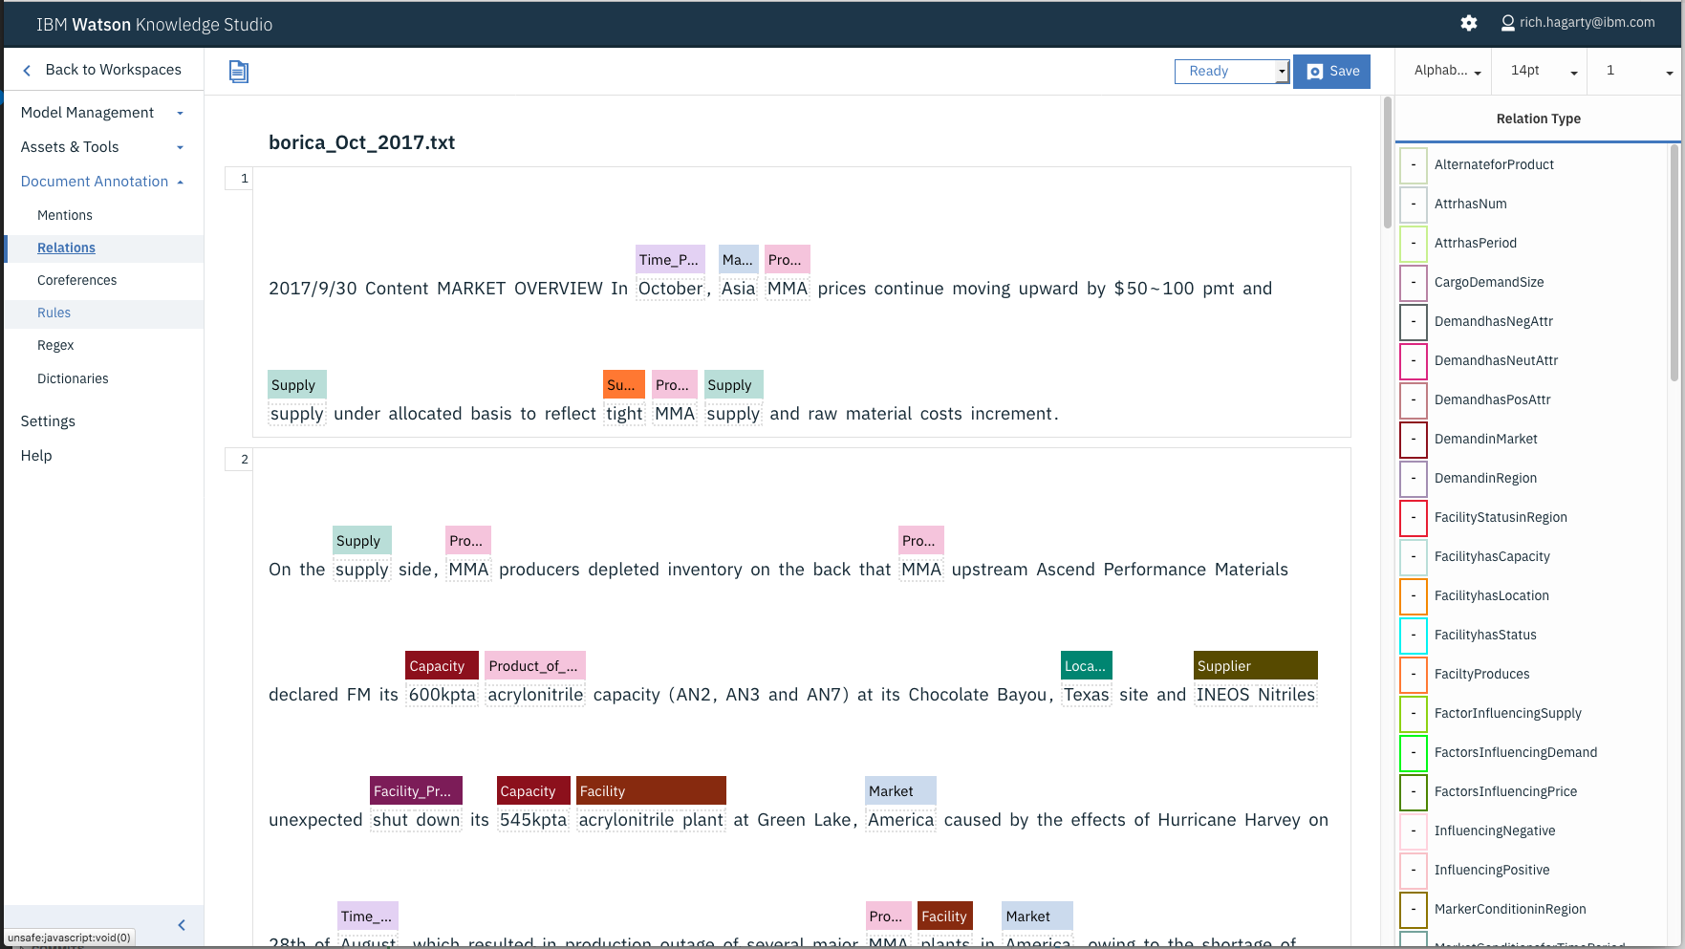
Task: Click sentence number 2 marker
Action: click(x=239, y=460)
